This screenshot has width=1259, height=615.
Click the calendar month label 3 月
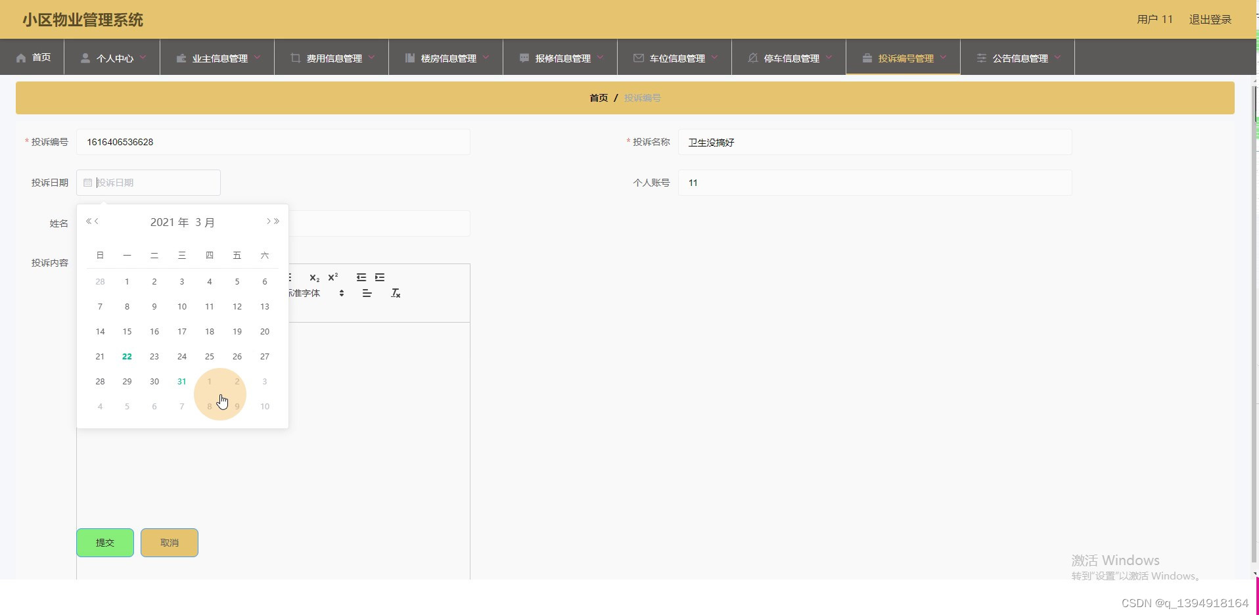tap(205, 222)
